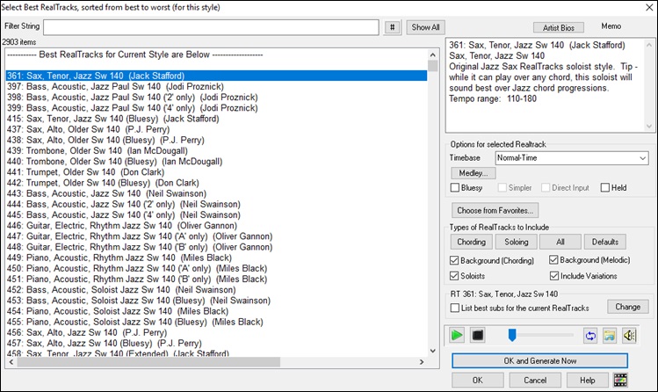
Task: Close the Select Best RealTracks dialog
Action: pos(648,8)
